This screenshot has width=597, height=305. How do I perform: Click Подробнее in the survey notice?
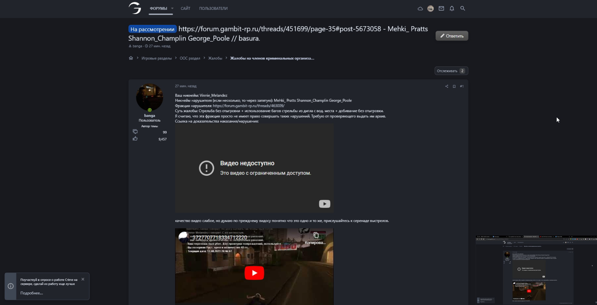[31, 293]
